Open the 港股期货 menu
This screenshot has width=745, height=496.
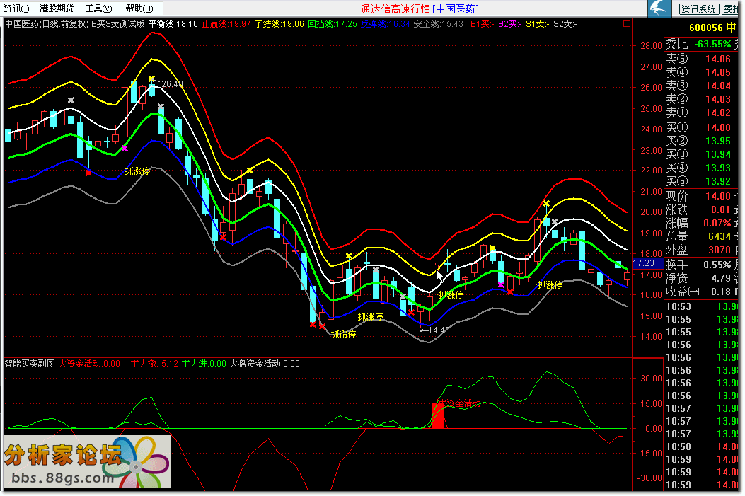coord(57,8)
